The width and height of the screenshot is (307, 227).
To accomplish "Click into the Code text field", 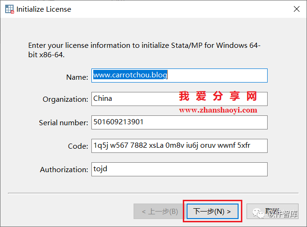I will [x=180, y=146].
